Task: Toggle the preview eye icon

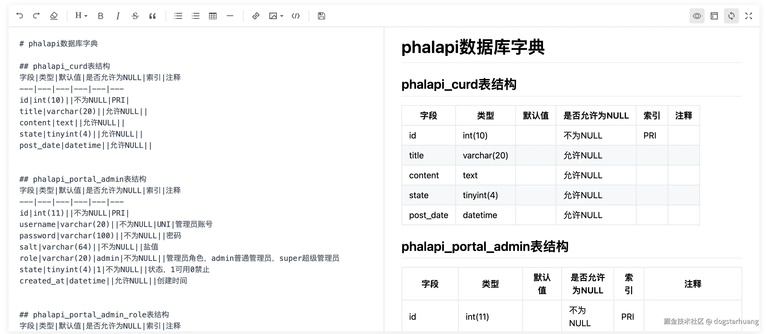Action: pos(697,16)
